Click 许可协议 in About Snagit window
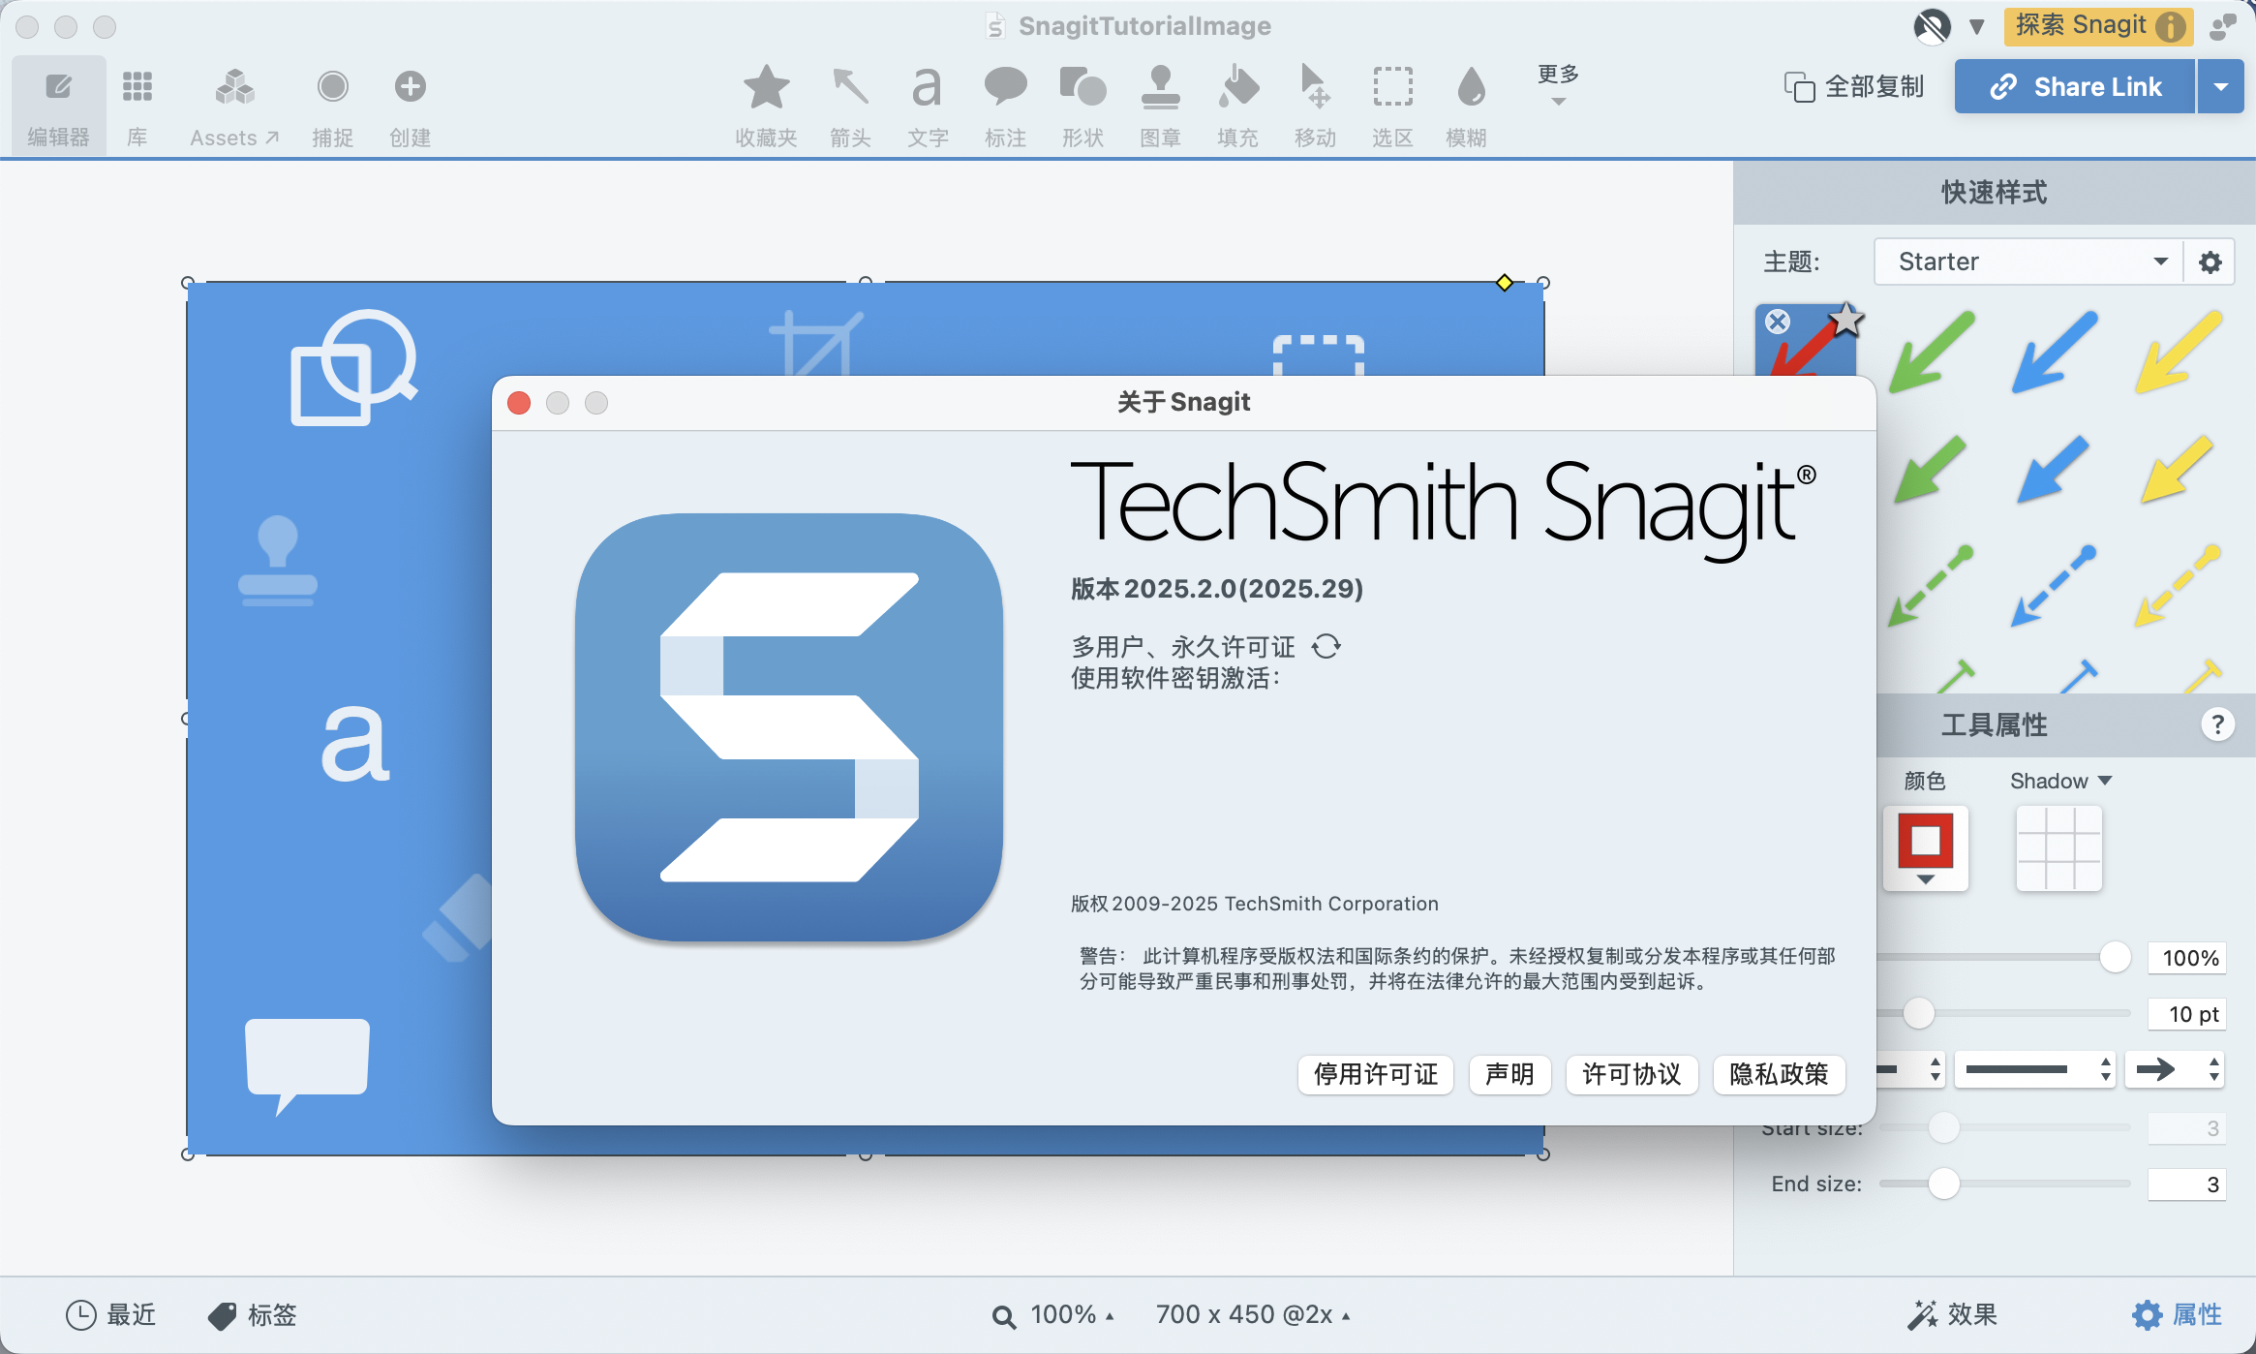Image resolution: width=2256 pixels, height=1354 pixels. click(1631, 1074)
